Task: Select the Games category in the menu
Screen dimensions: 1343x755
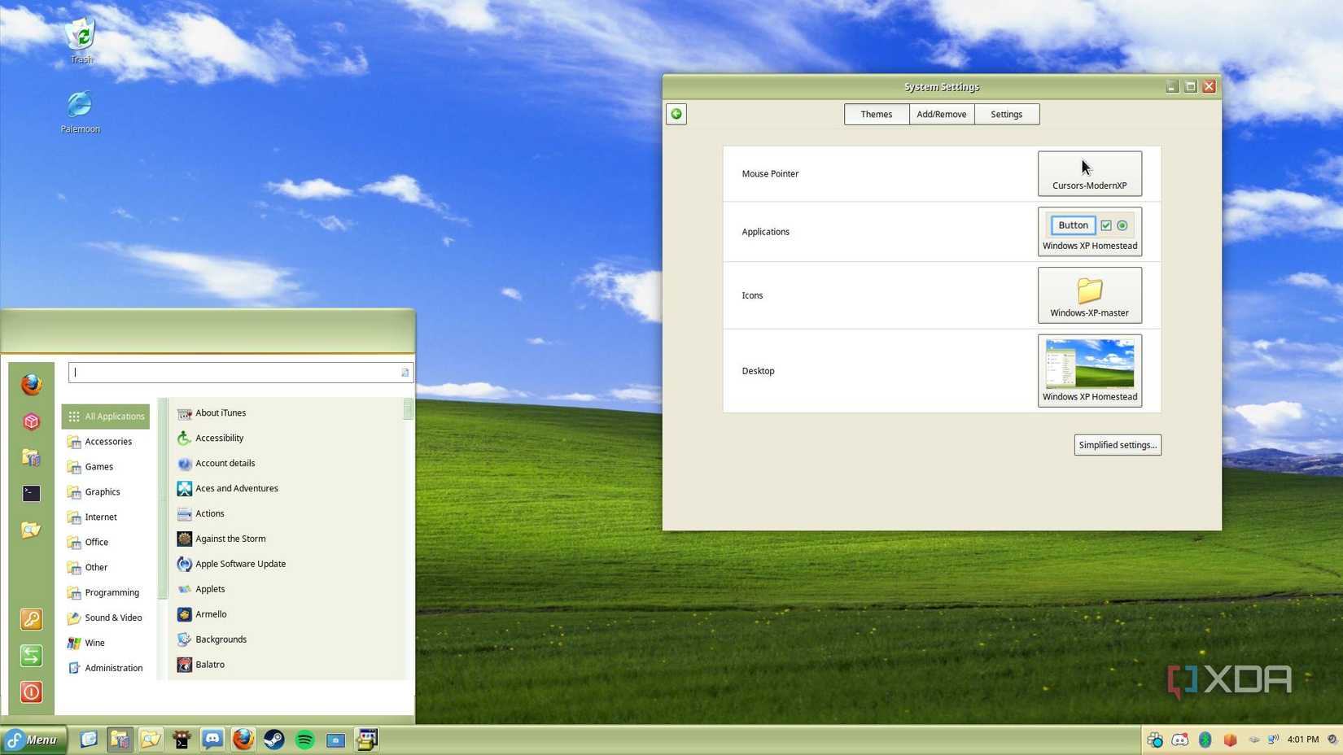Action: click(x=99, y=466)
